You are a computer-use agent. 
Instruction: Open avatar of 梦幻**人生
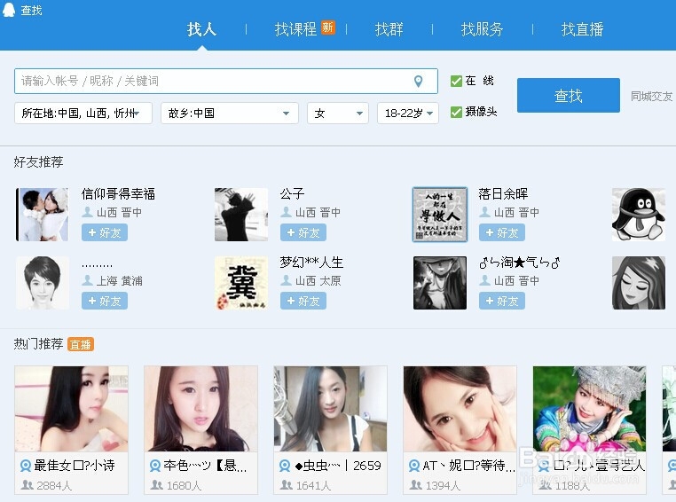coord(241,283)
